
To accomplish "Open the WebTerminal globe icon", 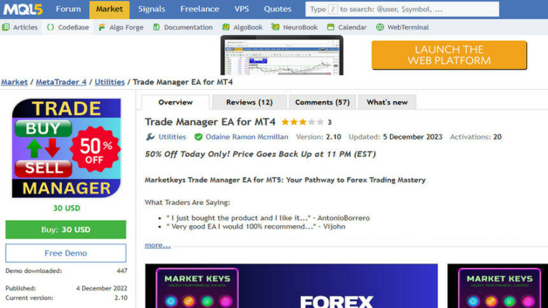I will click(x=380, y=27).
